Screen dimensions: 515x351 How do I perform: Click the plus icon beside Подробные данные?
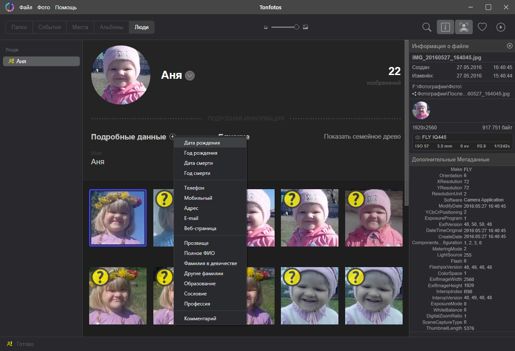pos(172,137)
